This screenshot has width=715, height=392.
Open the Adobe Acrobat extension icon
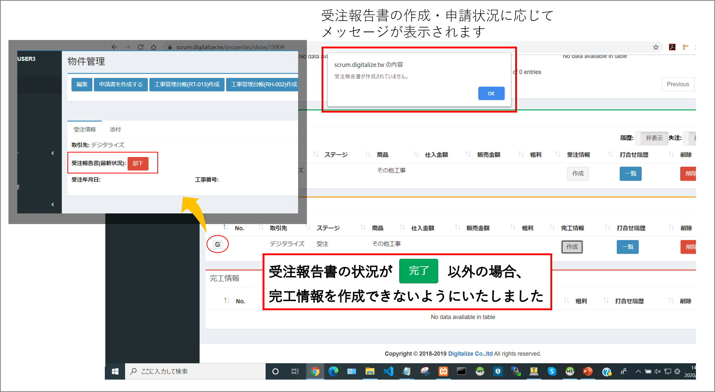tap(672, 47)
